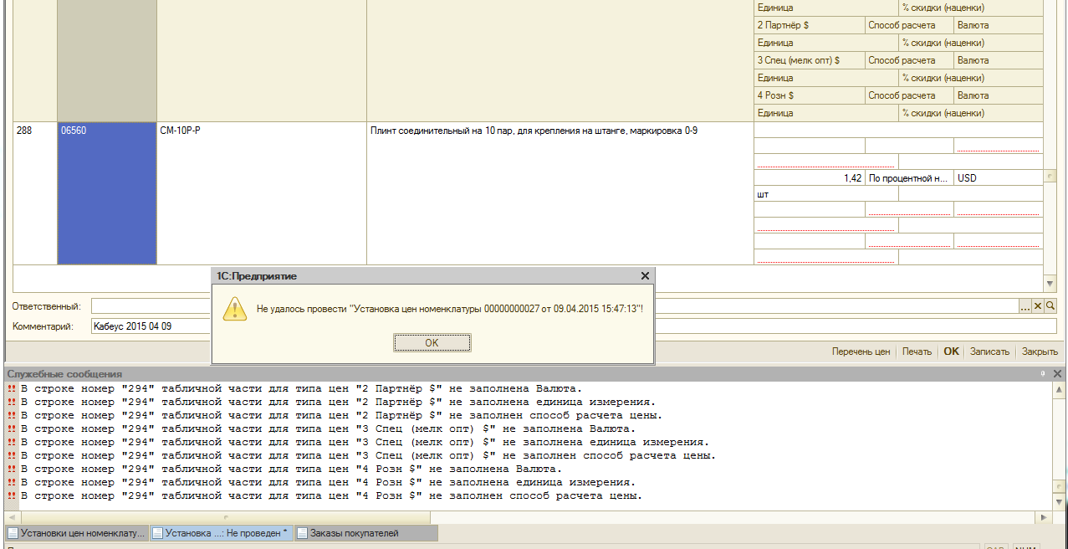Click Записать to save the document
Screen dimensions: 1068x549
coord(989,351)
